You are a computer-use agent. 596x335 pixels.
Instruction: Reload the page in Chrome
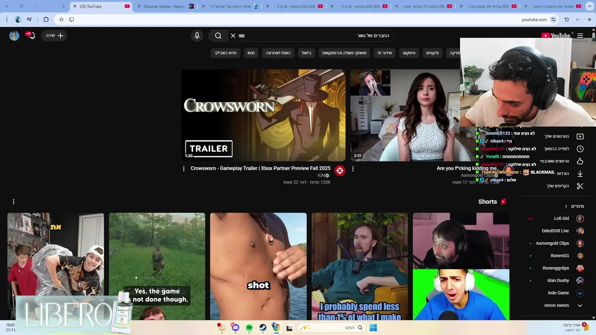(x=567, y=20)
